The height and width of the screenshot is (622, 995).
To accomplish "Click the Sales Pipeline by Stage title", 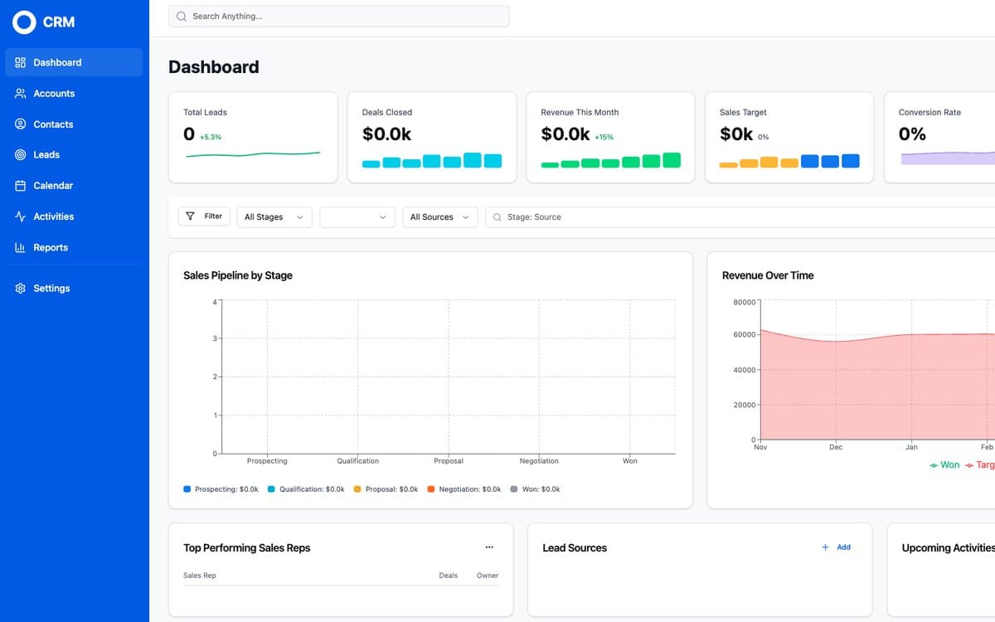I will (x=238, y=275).
